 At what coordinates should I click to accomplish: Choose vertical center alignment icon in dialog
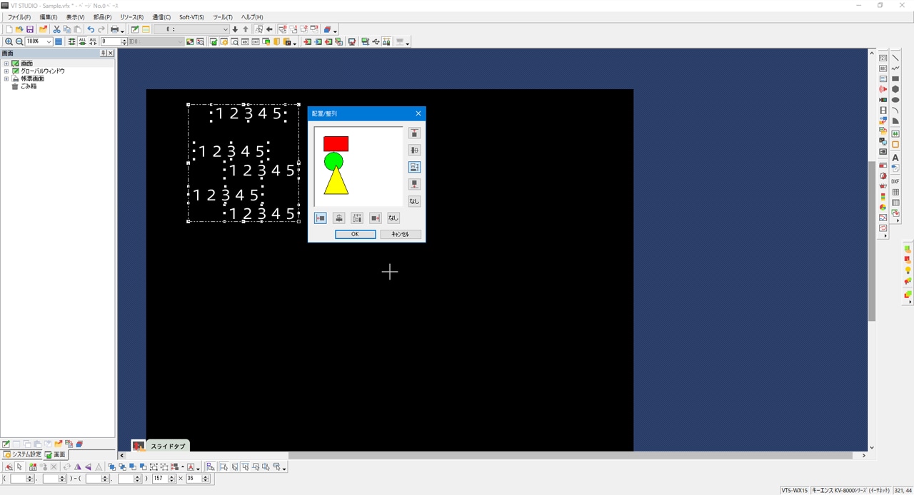pyautogui.click(x=414, y=150)
